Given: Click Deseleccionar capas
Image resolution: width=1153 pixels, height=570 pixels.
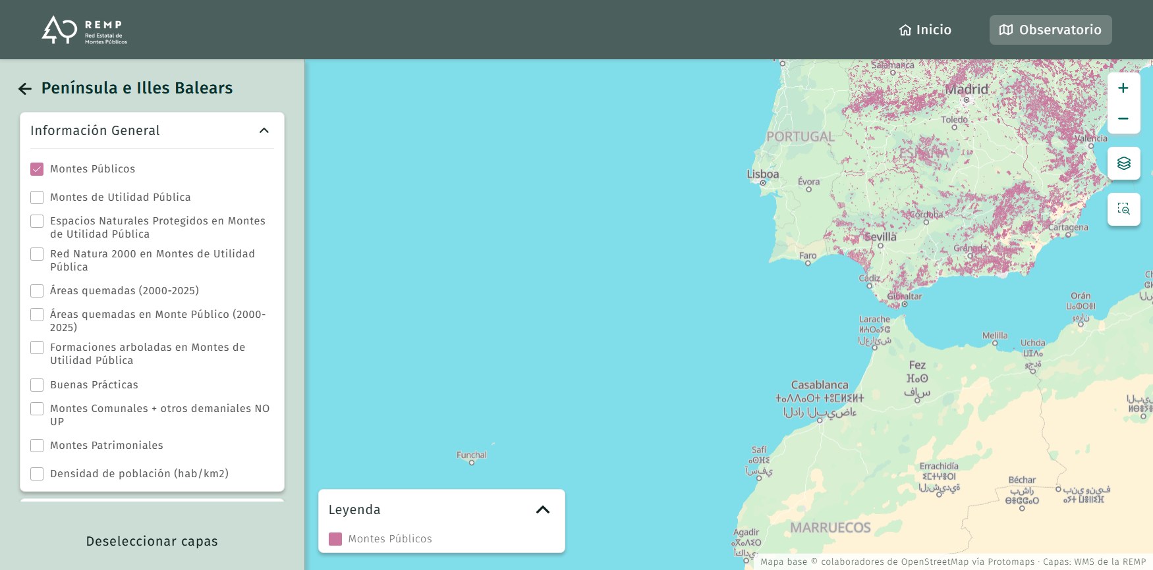Looking at the screenshot, I should click(152, 541).
